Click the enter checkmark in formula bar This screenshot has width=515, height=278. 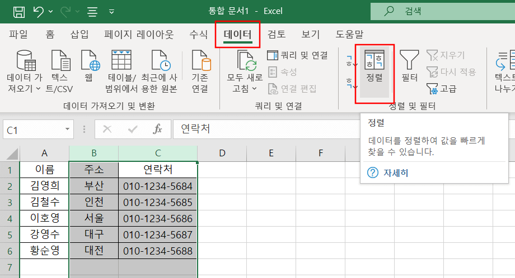click(132, 130)
